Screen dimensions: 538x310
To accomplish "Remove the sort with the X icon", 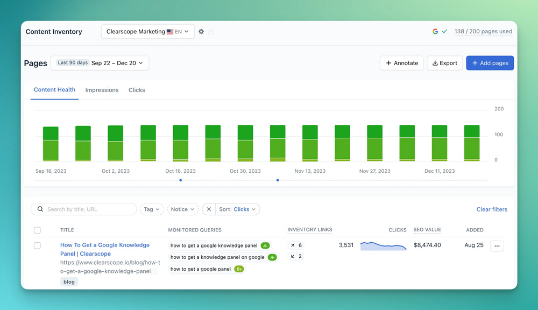I will click(x=209, y=209).
